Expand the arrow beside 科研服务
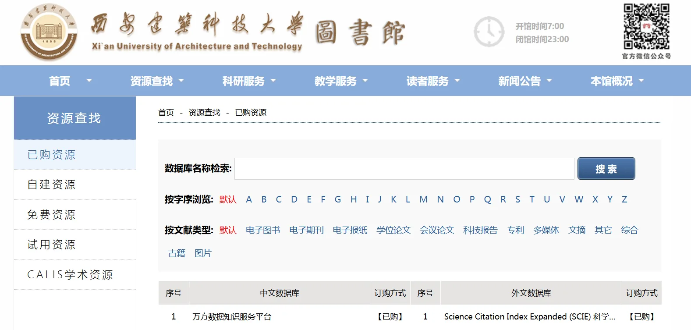The width and height of the screenshot is (691, 330). coord(273,81)
